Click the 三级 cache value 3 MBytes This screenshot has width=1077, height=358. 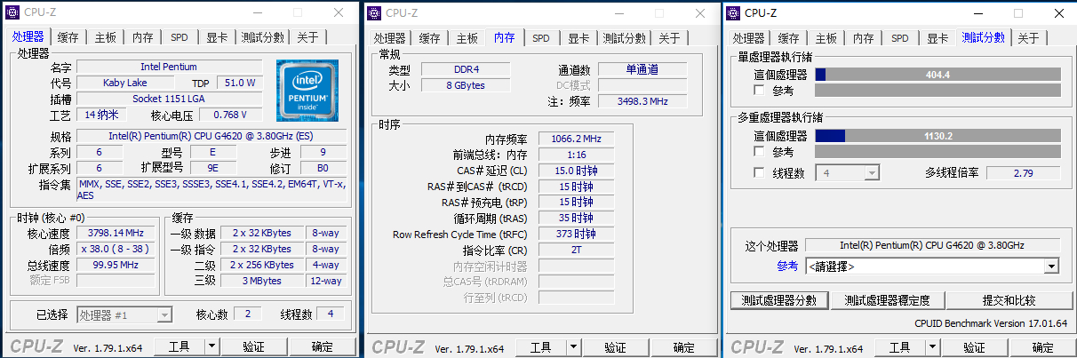click(x=261, y=281)
